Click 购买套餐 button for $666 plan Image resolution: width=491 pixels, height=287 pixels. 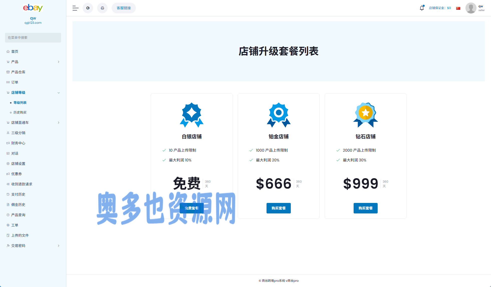[x=279, y=208]
